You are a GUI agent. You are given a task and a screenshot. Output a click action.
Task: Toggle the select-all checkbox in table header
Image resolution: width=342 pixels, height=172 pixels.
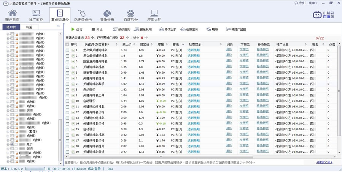point(67,44)
